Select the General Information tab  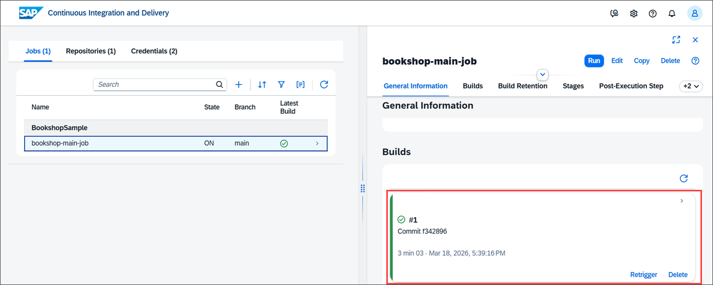pyautogui.click(x=416, y=86)
